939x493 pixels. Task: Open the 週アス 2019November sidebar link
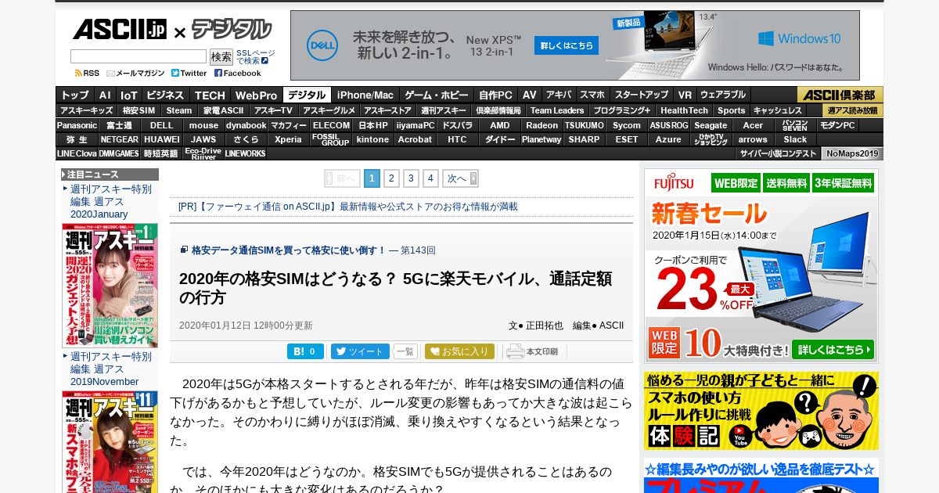point(110,369)
